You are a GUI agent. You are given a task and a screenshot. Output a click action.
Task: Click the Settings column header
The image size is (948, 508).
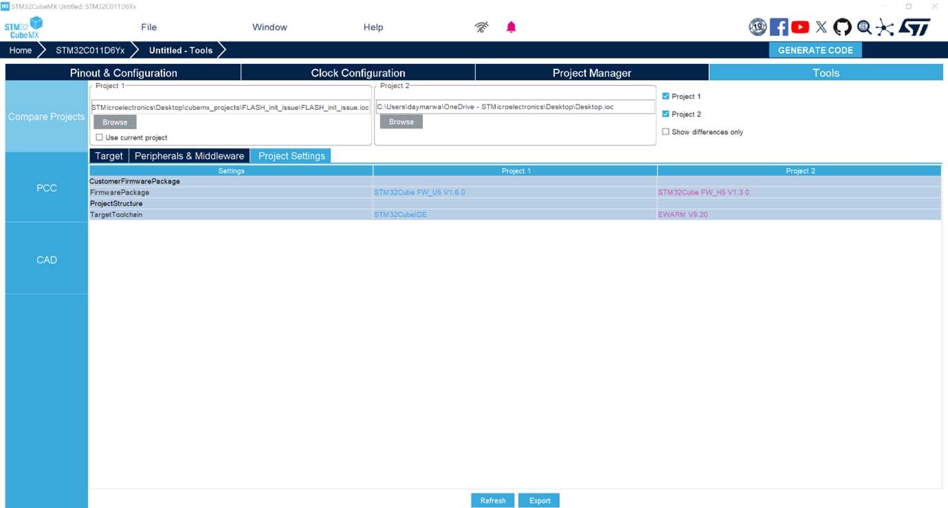231,170
